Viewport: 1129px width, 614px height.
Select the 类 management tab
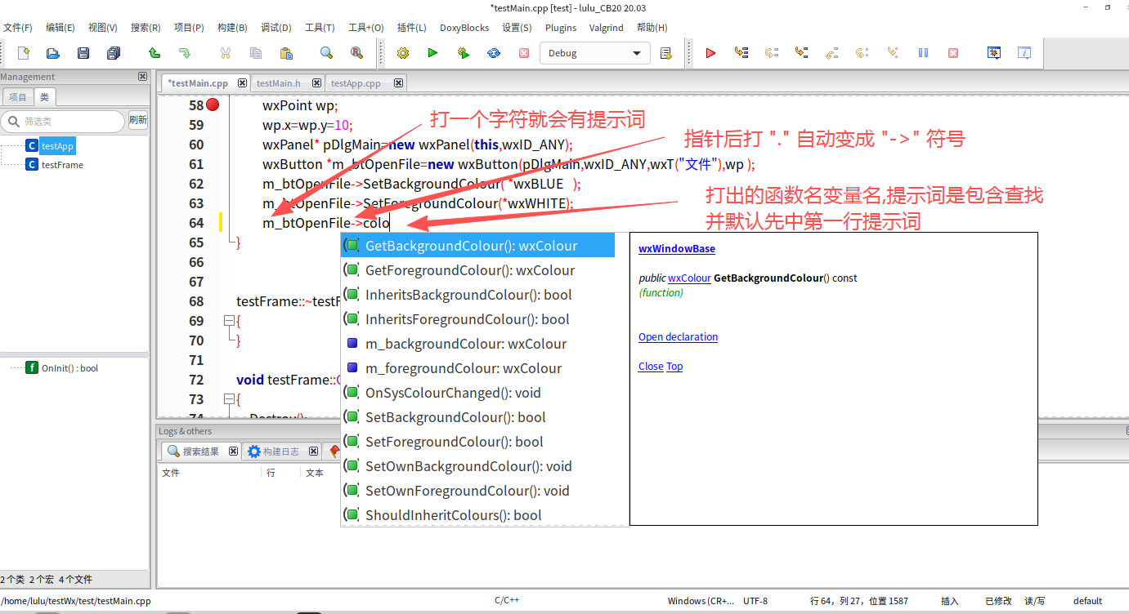(44, 97)
